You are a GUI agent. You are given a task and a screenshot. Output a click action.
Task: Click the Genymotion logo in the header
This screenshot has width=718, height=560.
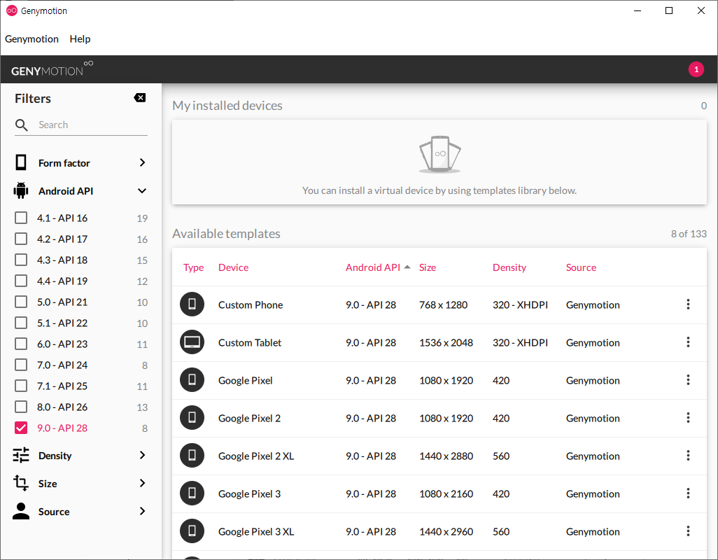[x=52, y=69]
